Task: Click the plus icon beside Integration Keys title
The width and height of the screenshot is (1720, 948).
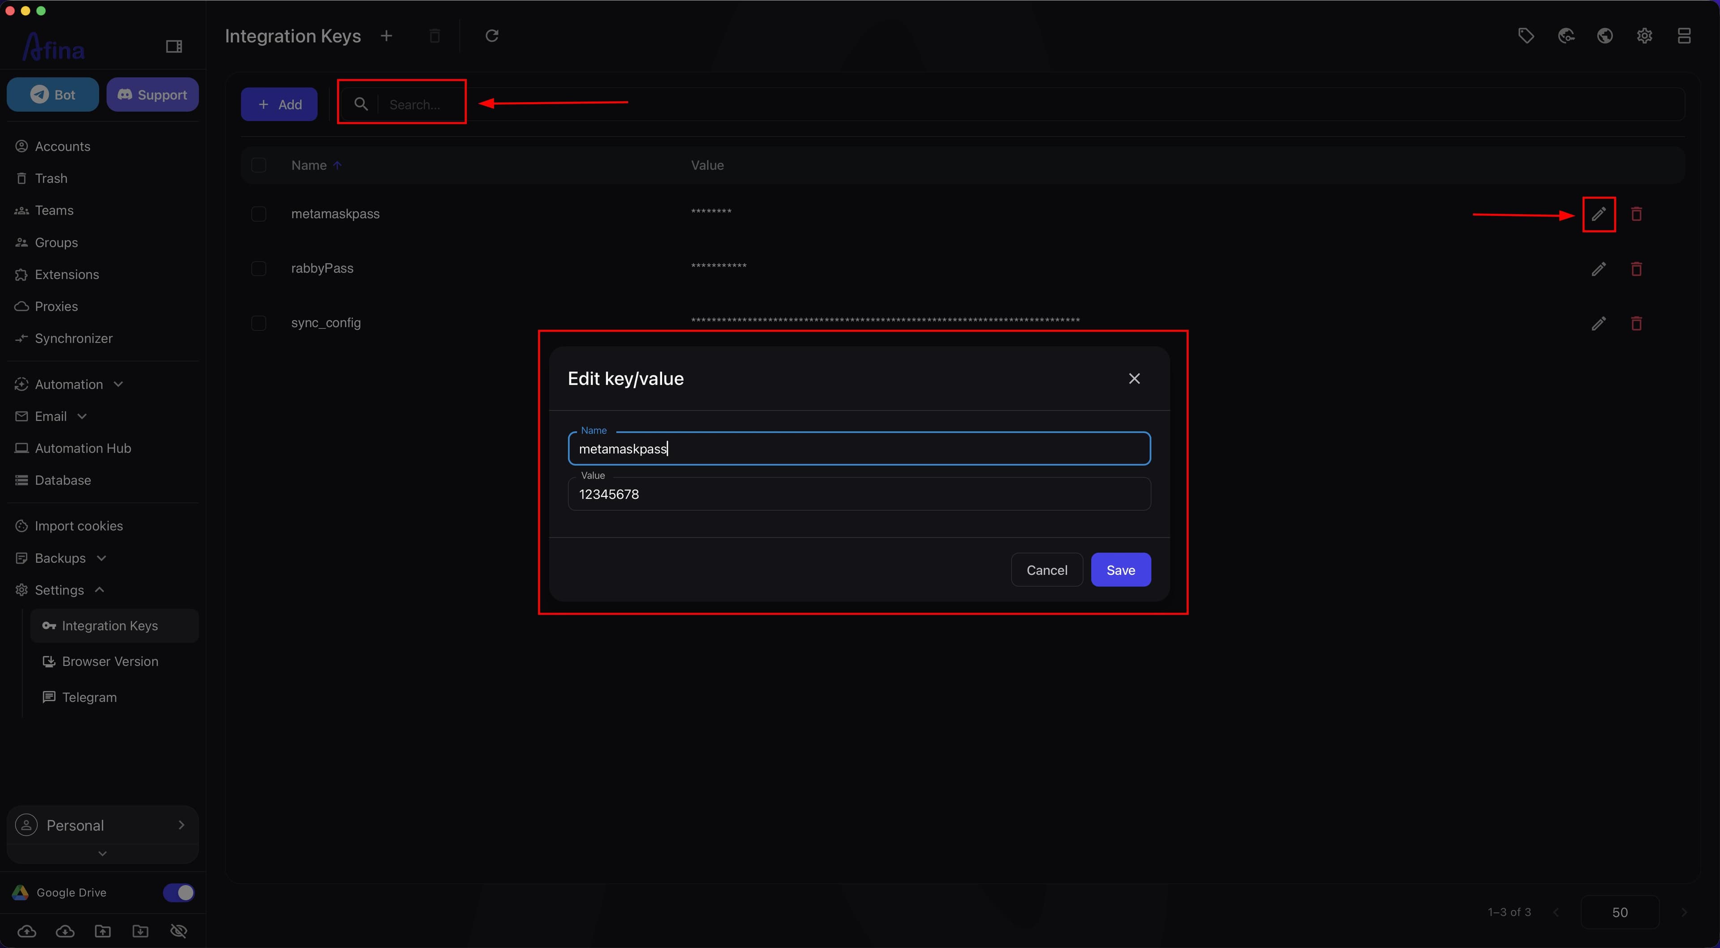Action: tap(386, 35)
